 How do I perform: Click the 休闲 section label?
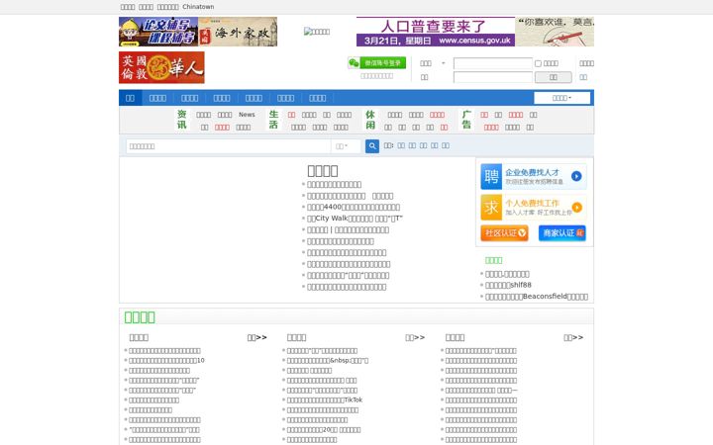[370, 120]
